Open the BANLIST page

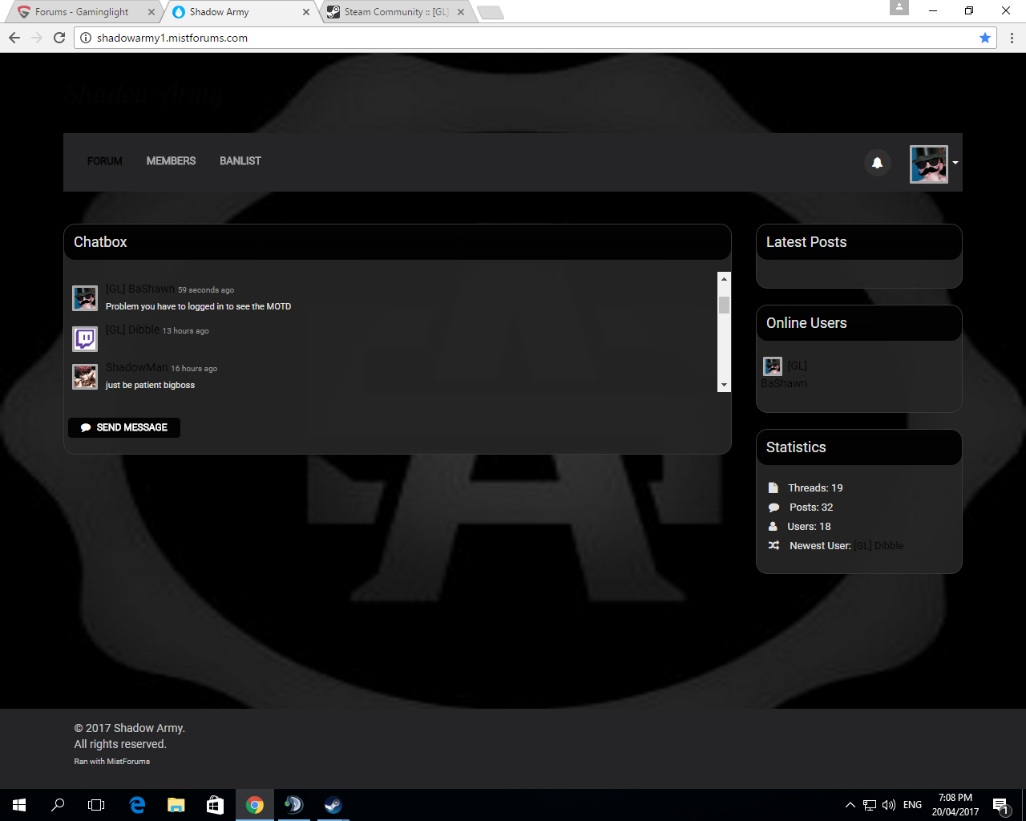click(240, 161)
